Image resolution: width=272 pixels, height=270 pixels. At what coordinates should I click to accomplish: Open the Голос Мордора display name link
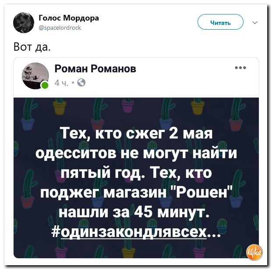click(x=69, y=18)
